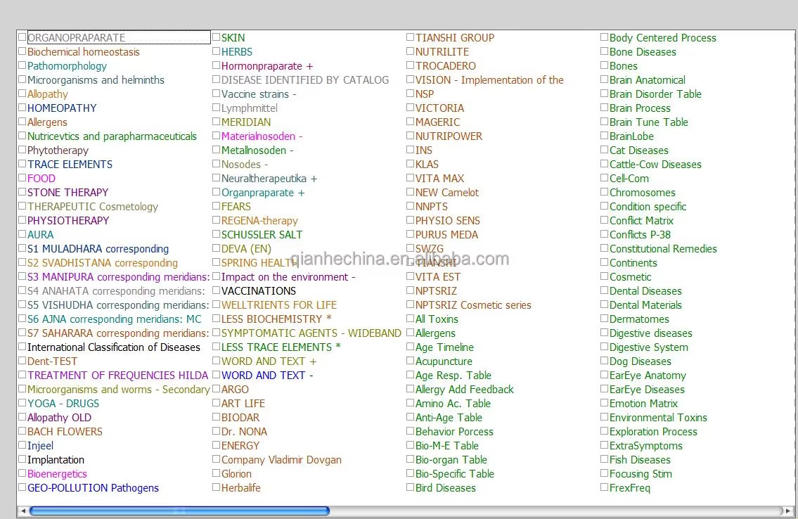Viewport: 798px width, 519px height.
Task: Enable the HOMEOPATHY checkbox
Action: point(22,108)
